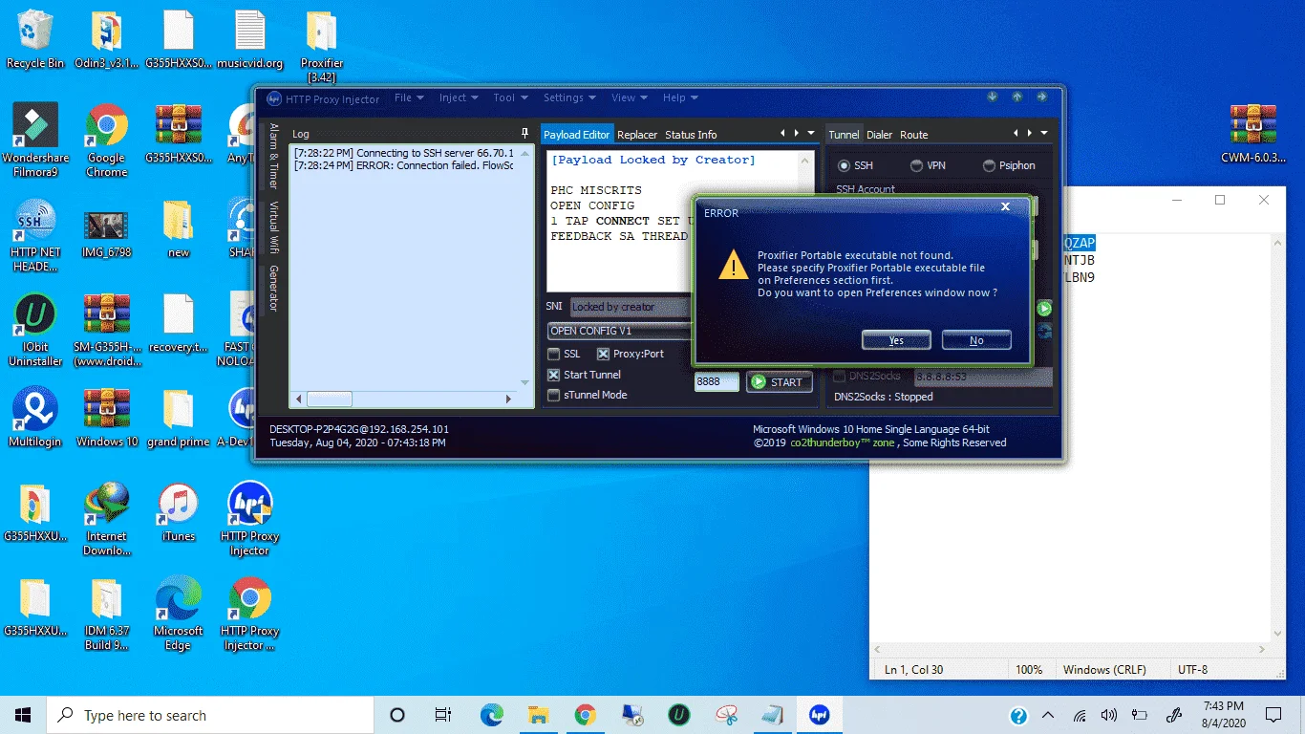
Task: Click the Log horizontal scrollbar thumb
Action: click(329, 399)
